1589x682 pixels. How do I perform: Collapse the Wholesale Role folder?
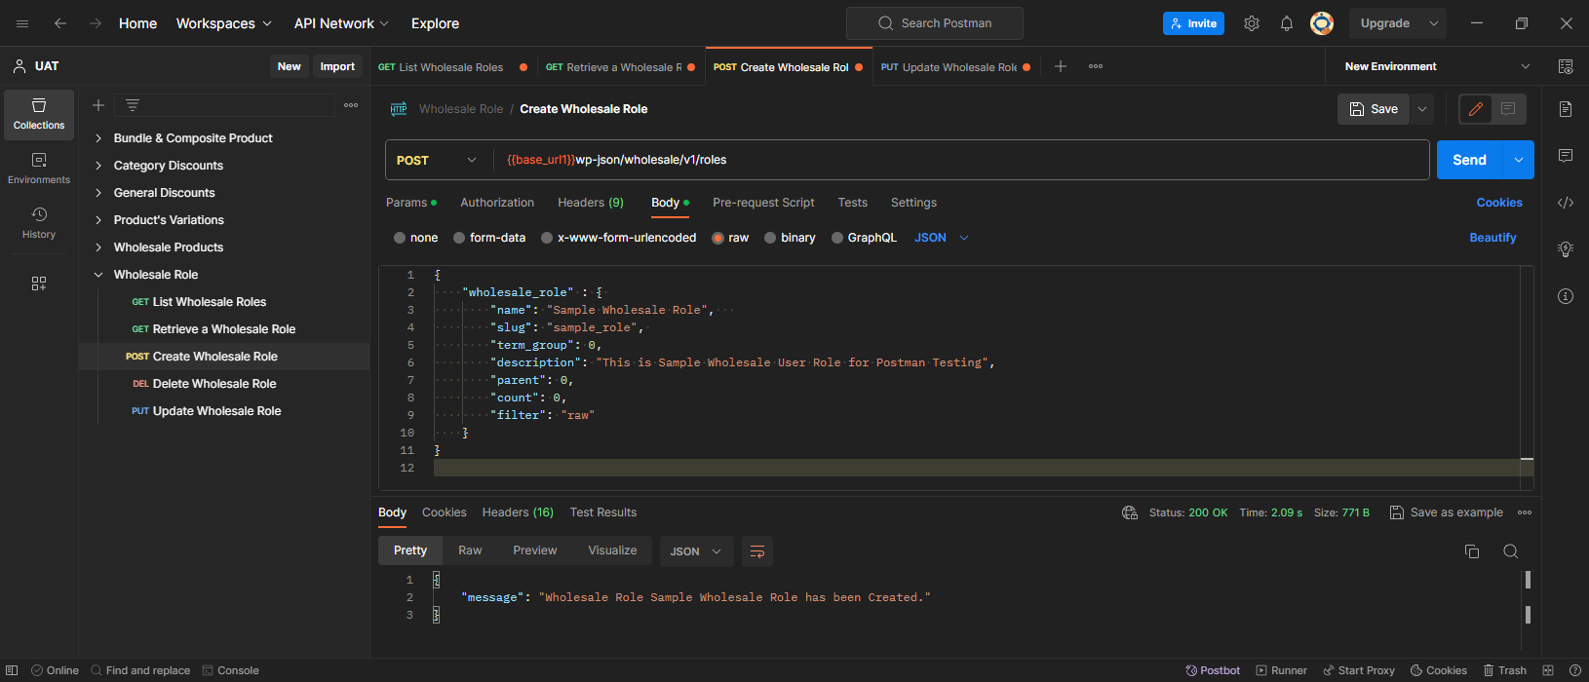tap(98, 275)
